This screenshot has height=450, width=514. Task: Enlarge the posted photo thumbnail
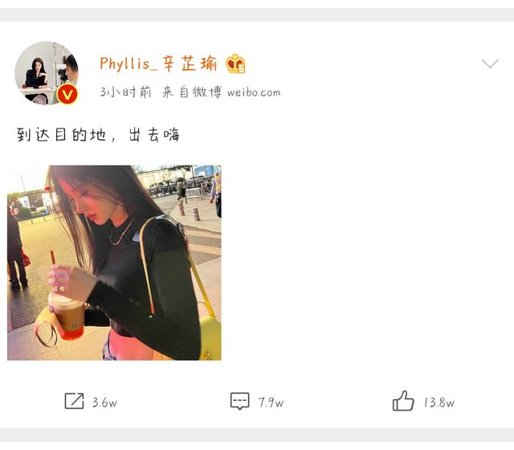click(114, 263)
